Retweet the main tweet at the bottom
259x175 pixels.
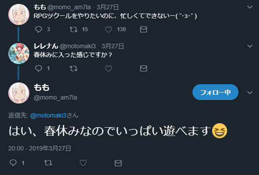click(48, 163)
